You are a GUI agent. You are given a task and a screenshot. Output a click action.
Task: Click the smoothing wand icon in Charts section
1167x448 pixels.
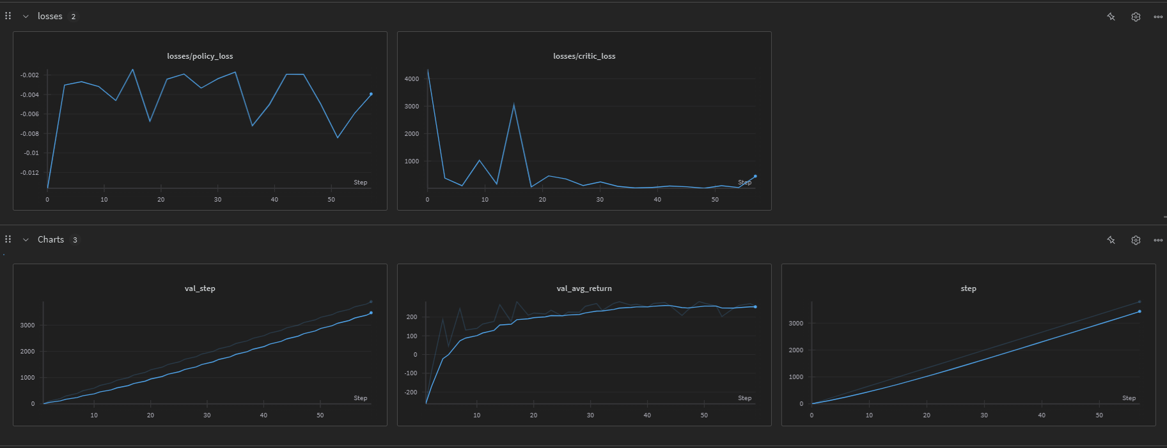[x=1111, y=240]
